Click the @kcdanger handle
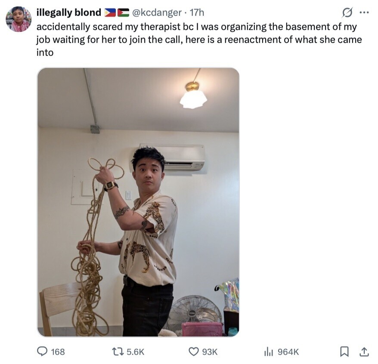This screenshot has width=378, height=364. pyautogui.click(x=157, y=12)
